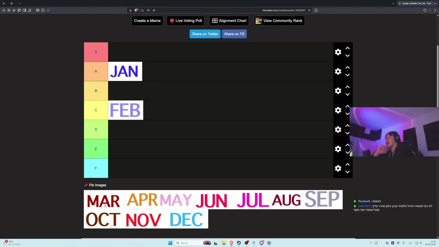
Task: Open settings gear for S tier row
Action: click(x=338, y=52)
